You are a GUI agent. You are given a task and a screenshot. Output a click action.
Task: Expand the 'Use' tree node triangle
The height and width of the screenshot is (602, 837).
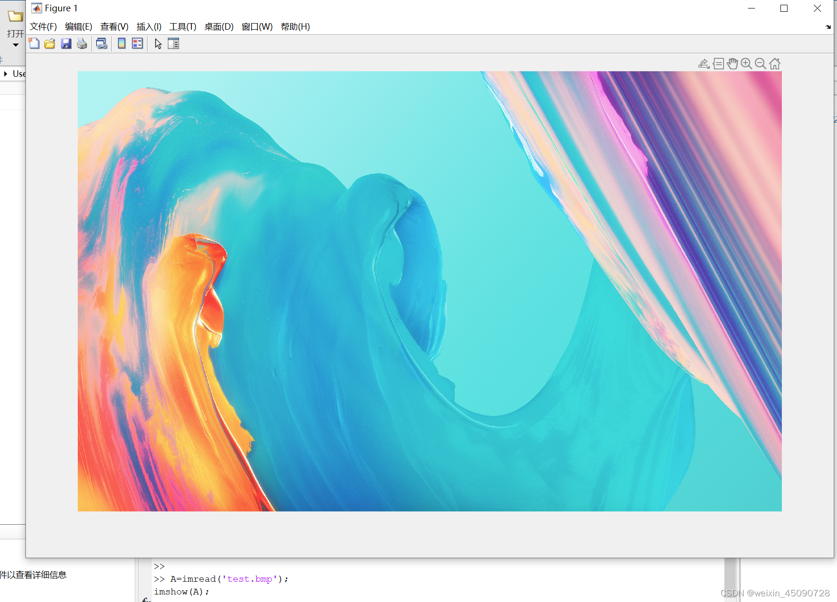pos(5,74)
